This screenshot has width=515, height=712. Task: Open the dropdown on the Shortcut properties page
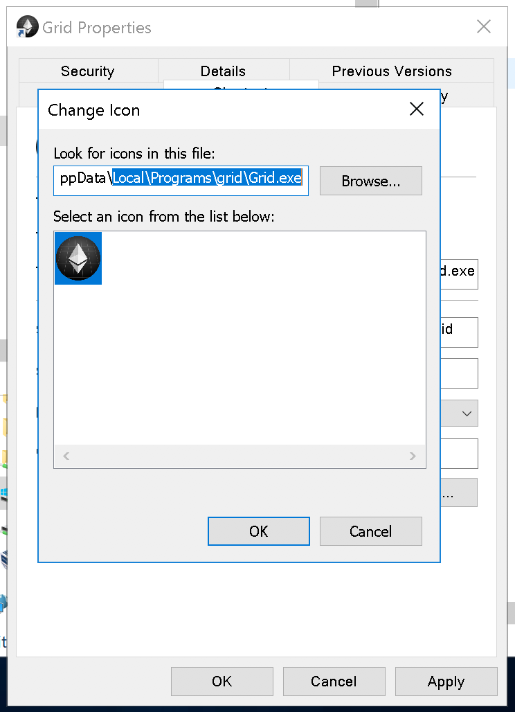460,413
